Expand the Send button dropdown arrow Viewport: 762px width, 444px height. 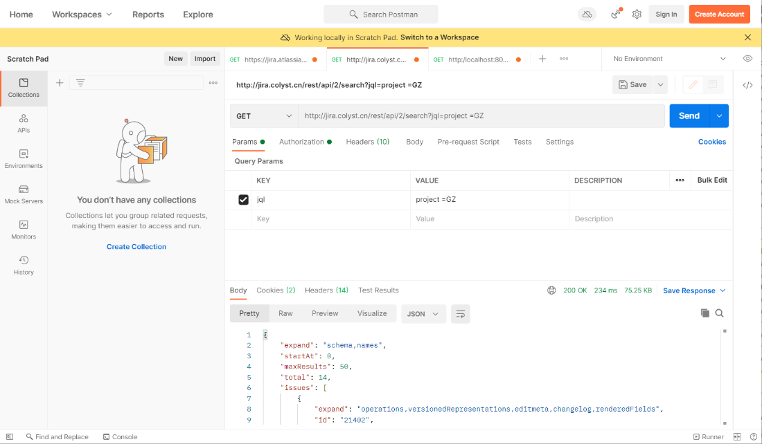coord(719,116)
